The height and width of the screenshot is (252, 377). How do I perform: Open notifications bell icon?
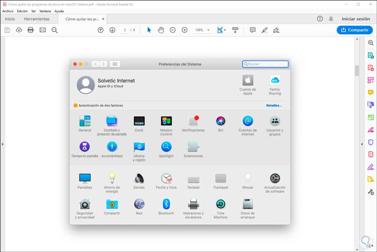point(331,19)
